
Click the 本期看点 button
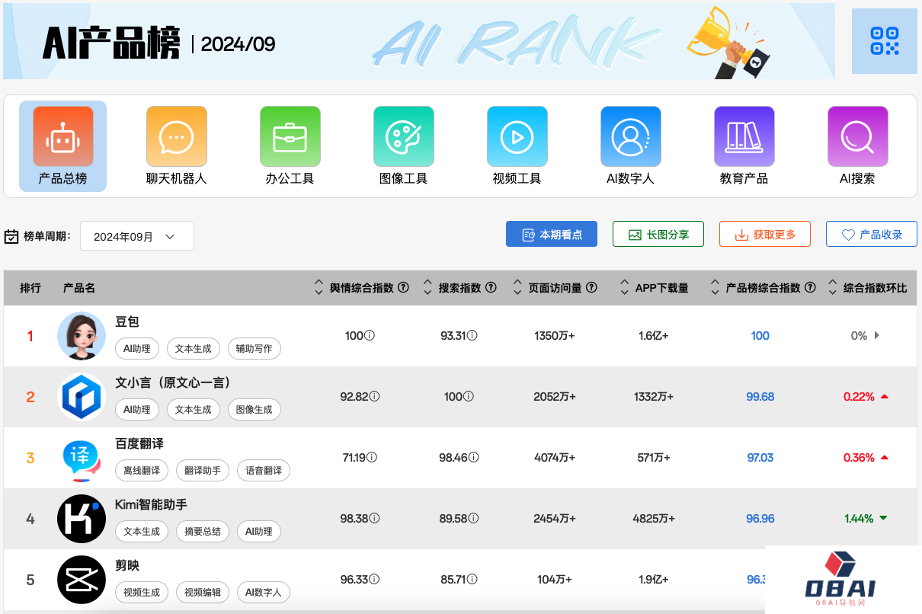point(551,234)
